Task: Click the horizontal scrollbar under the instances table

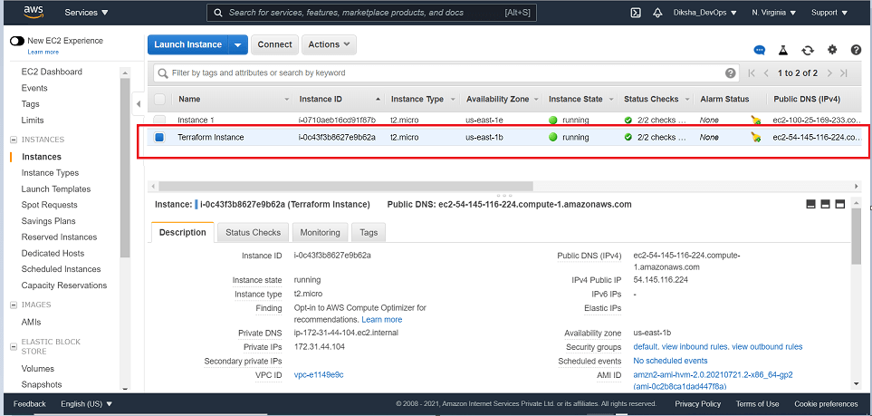Action: tap(345, 186)
